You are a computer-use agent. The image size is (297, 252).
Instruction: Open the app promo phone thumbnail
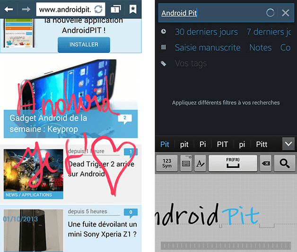pyautogui.click(x=18, y=33)
